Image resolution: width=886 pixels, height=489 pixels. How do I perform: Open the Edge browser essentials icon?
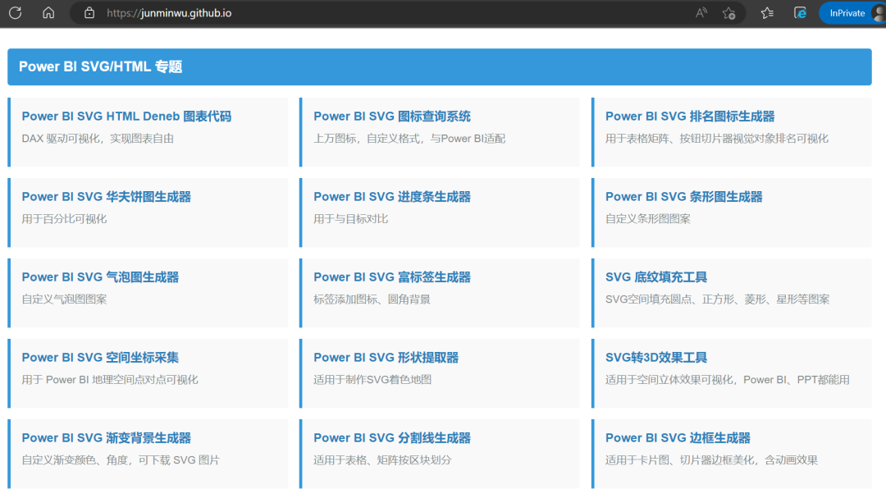(800, 13)
